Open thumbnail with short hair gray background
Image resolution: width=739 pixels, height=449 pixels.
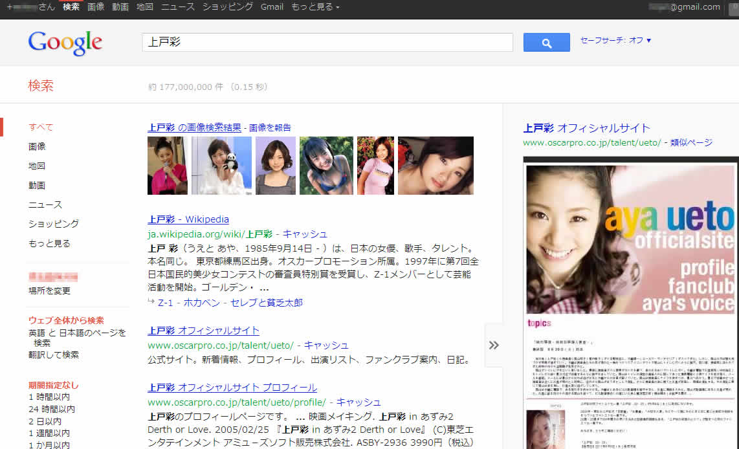click(x=276, y=166)
